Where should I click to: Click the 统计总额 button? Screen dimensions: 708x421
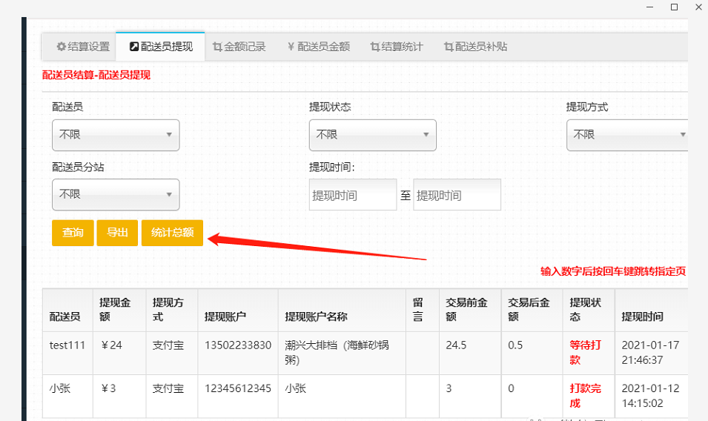172,233
